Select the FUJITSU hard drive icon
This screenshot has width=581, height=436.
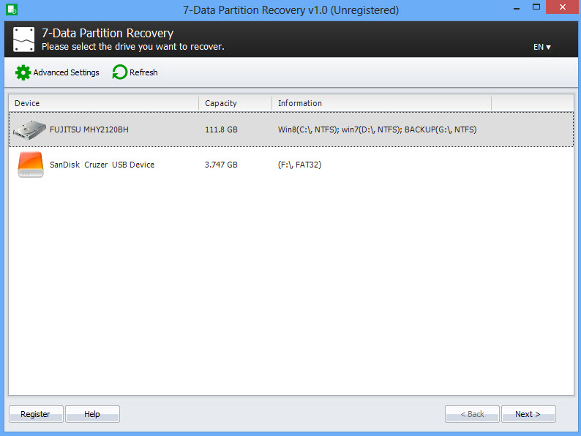[x=29, y=129]
